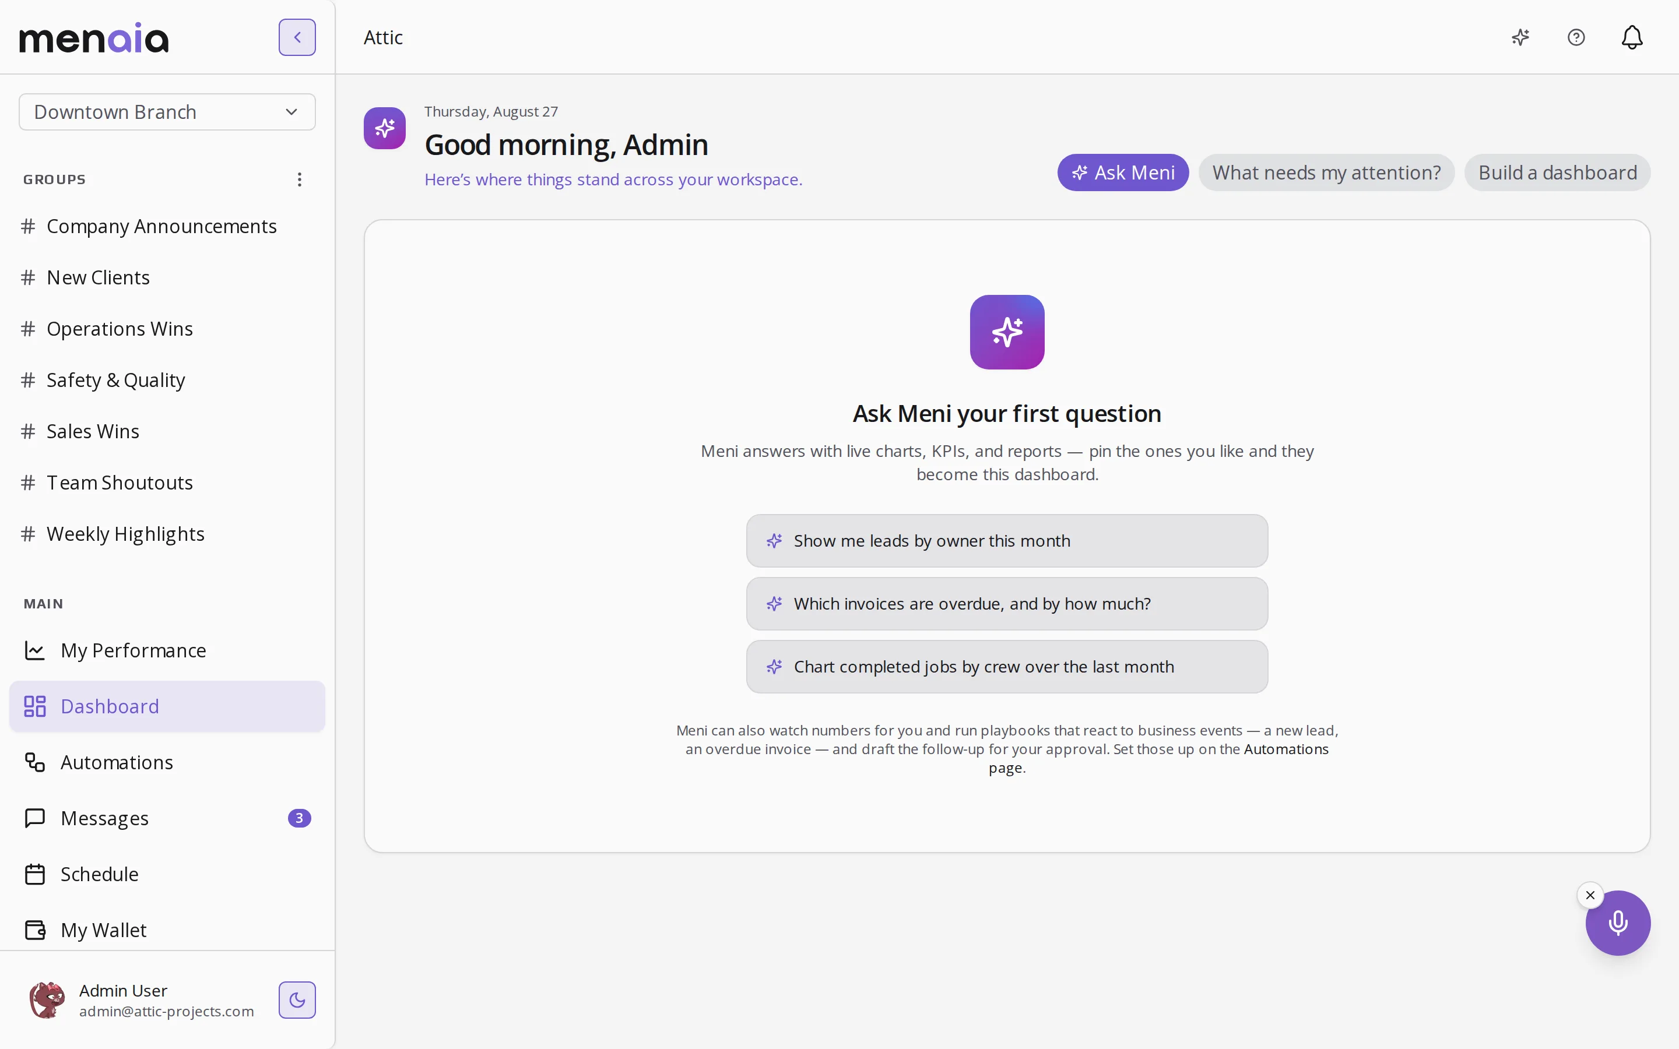Screen dimensions: 1679x1049
Task: Choose Chart completed jobs by crew suggestion
Action: [1007, 667]
